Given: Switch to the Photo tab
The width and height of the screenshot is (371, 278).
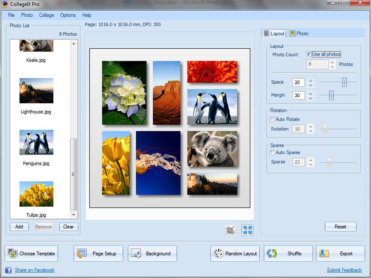Looking at the screenshot, I should coord(299,33).
